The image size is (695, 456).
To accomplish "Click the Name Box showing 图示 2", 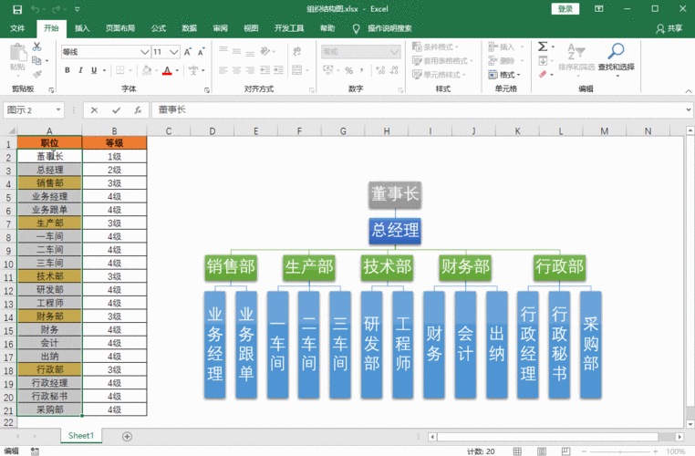I will pyautogui.click(x=29, y=110).
